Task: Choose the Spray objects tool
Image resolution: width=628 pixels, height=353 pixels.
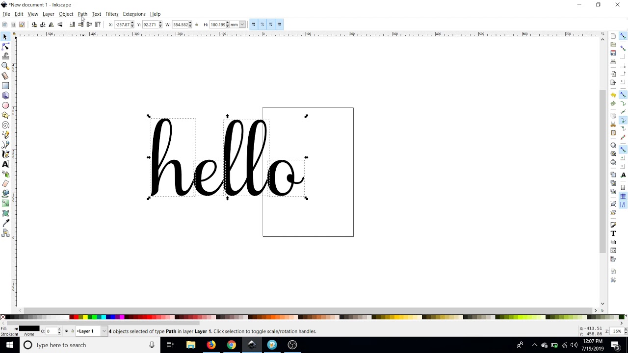Action: (5, 174)
